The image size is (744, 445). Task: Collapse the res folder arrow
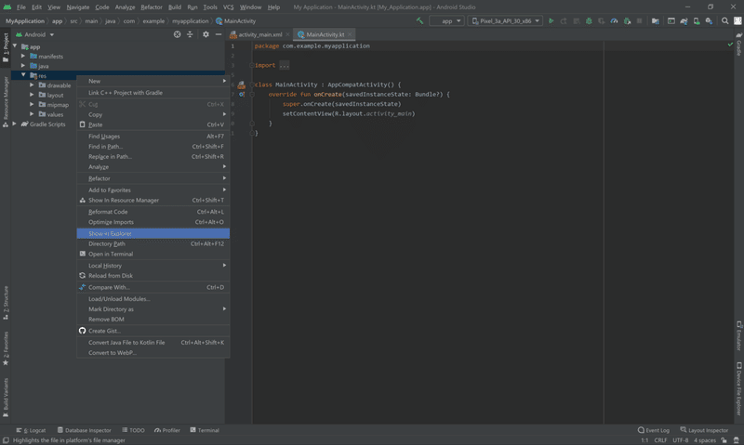click(x=22, y=75)
